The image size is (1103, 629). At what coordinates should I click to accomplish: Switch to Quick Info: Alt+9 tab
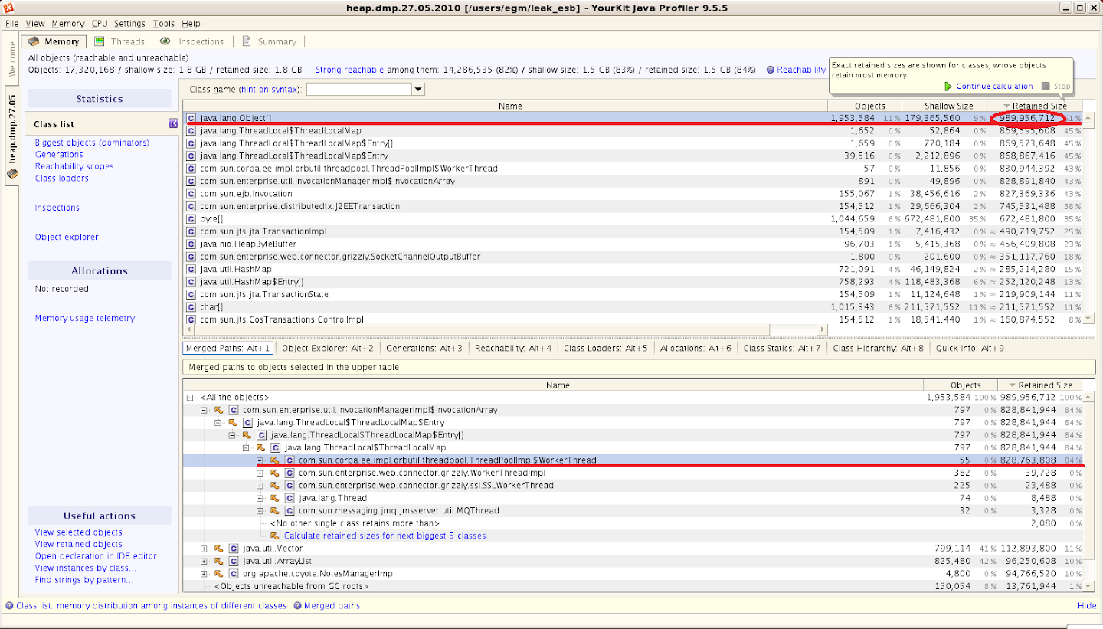click(x=969, y=348)
